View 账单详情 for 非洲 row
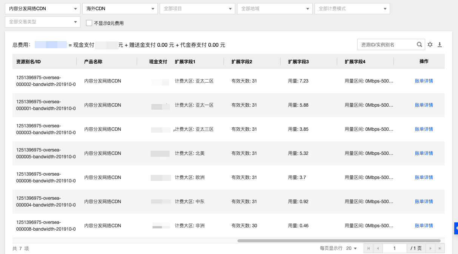458x254 pixels. click(424, 226)
